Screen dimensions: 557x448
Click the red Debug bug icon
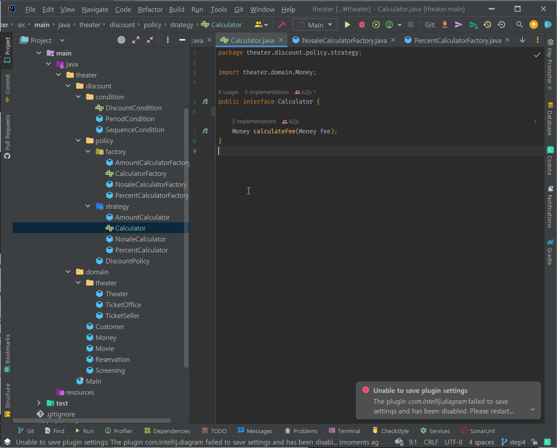[x=362, y=25]
